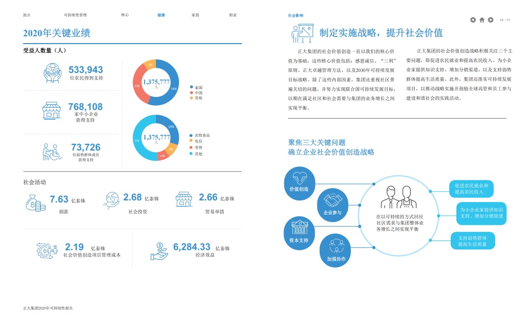Screen dimensions: 530x319
Task: Open the 简介 tab
Action: tap(27, 15)
